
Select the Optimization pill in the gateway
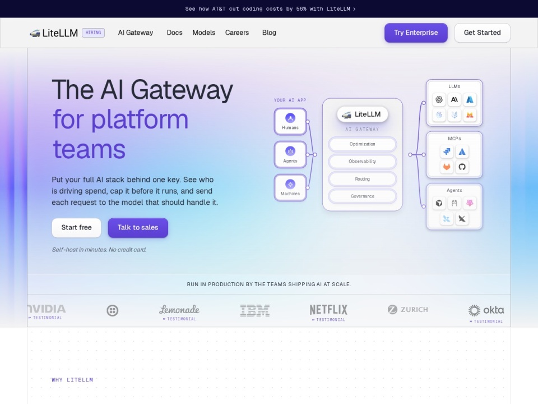[x=363, y=144]
